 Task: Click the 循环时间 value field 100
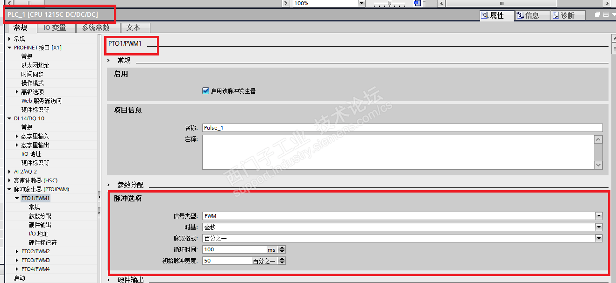tap(234, 249)
